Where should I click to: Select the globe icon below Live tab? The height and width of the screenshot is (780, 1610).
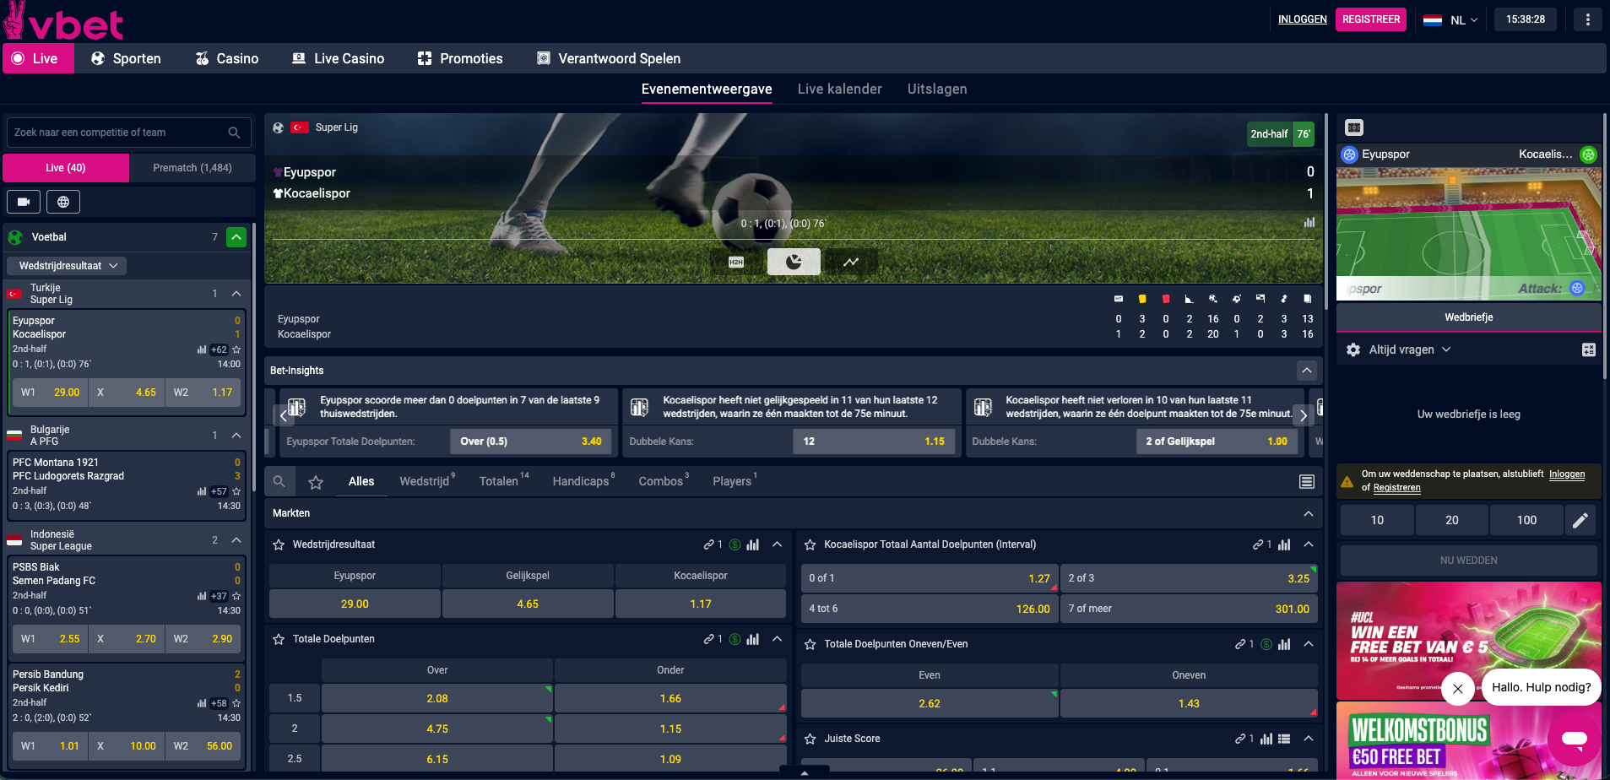[x=63, y=202]
